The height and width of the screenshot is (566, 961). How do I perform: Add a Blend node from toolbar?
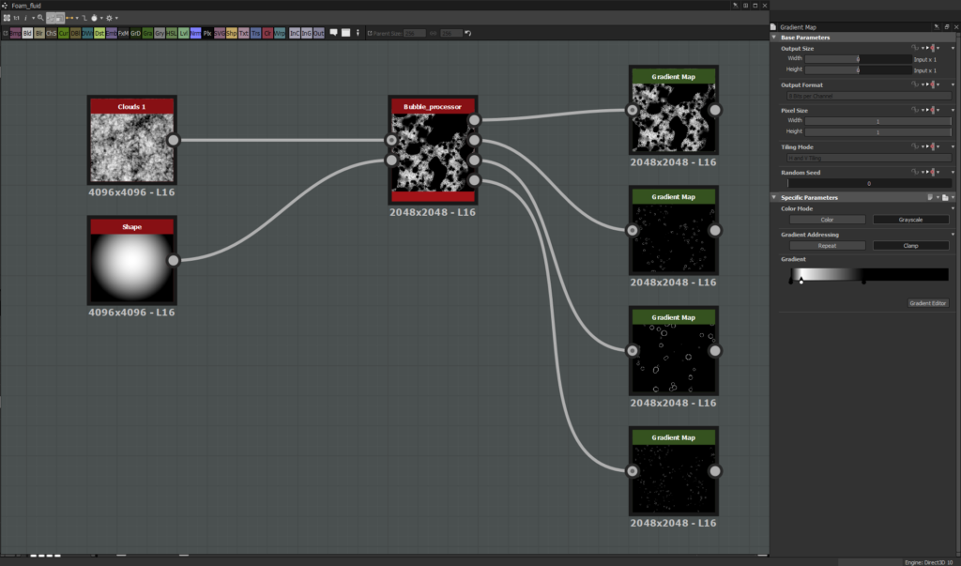click(27, 33)
